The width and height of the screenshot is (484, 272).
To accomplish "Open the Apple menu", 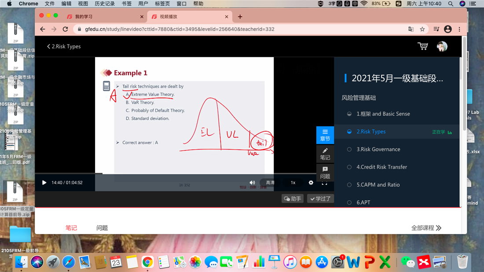I will [x=9, y=4].
